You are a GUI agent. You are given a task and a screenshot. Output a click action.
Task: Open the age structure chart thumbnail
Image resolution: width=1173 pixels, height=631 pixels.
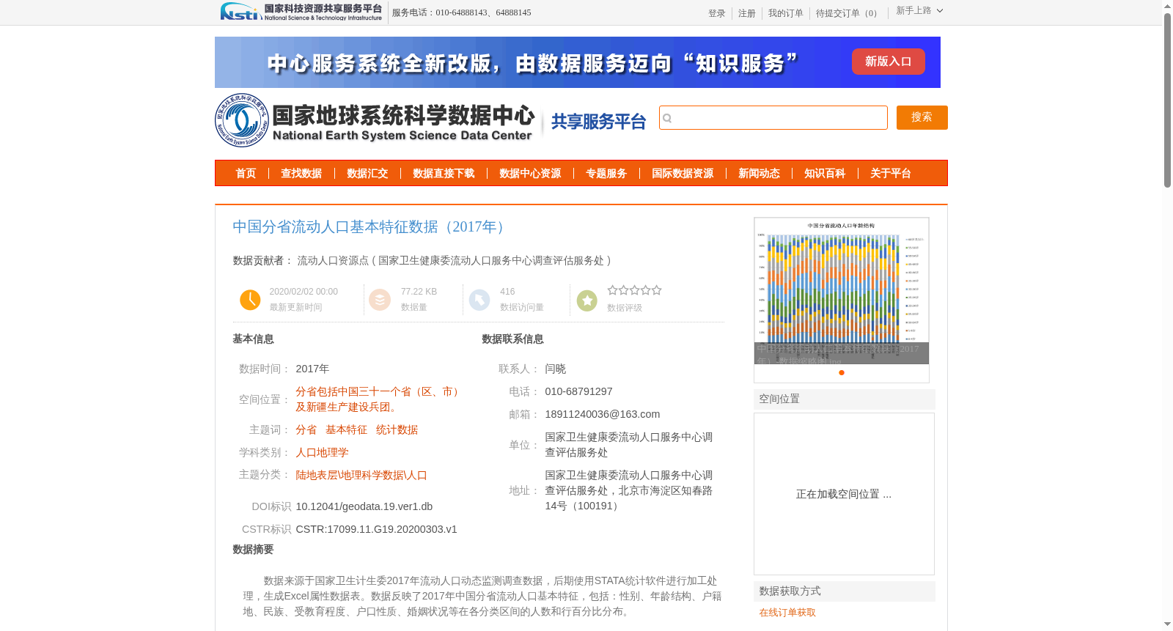click(x=842, y=290)
